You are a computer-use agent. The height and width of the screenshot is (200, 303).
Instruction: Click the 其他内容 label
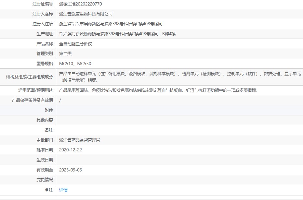point(45,120)
